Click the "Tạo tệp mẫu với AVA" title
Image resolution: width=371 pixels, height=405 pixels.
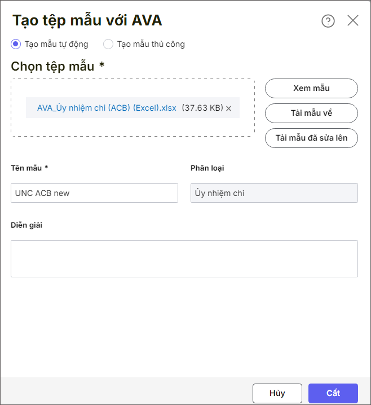[x=87, y=21]
